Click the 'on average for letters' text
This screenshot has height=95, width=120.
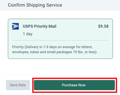[75, 47]
